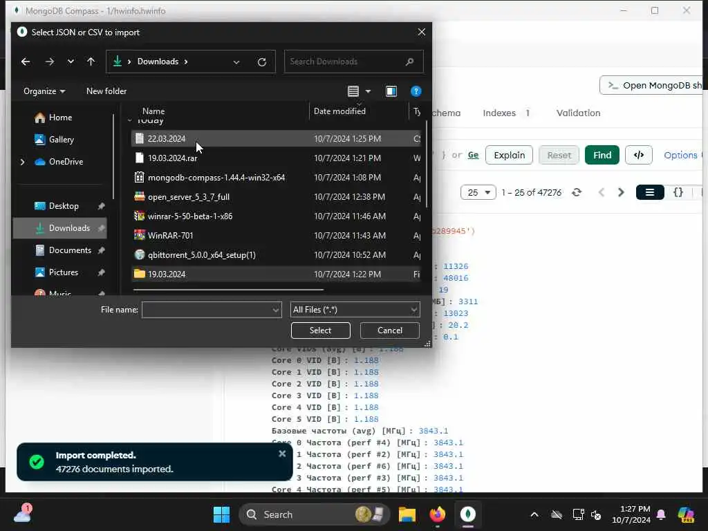The height and width of the screenshot is (531, 708).
Task: Open File Explorer from the taskbar
Action: (407, 514)
